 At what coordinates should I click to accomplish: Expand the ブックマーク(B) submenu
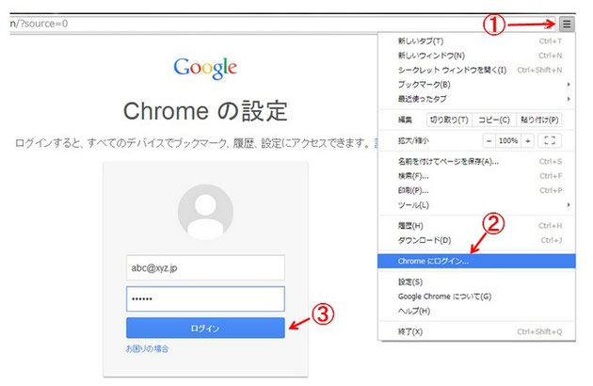476,85
